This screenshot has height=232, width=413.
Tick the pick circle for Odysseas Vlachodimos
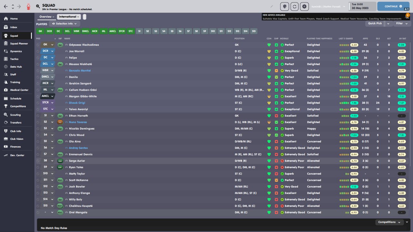[x=38, y=45]
